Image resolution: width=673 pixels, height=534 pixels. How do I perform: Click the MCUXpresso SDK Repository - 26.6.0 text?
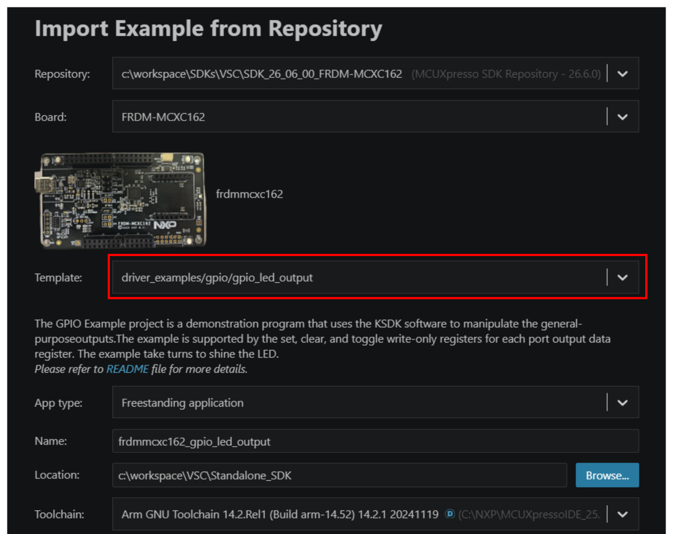(506, 74)
